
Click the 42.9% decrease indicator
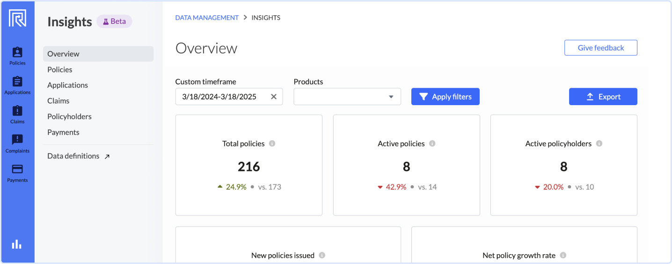click(x=392, y=187)
